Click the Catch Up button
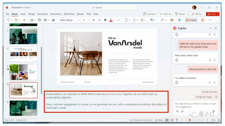 coord(165,14)
